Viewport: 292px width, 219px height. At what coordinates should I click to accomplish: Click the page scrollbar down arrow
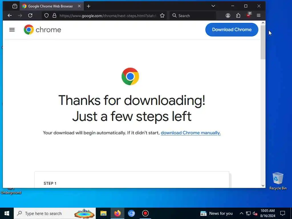[263, 185]
